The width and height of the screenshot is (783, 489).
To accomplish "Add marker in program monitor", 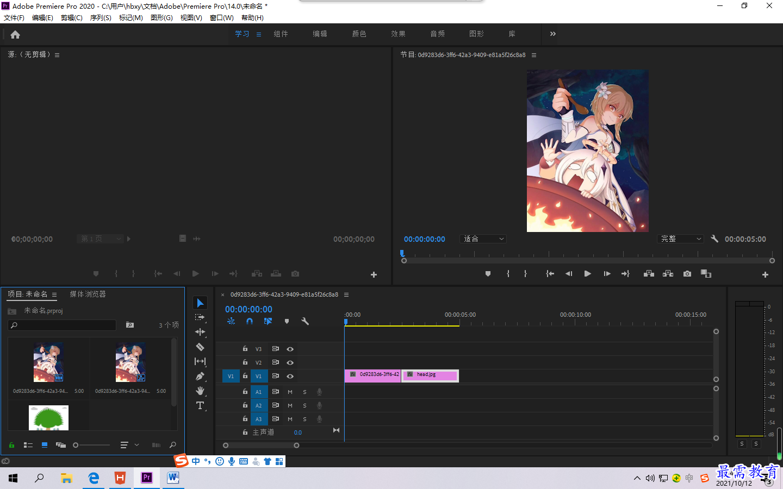I will [488, 274].
